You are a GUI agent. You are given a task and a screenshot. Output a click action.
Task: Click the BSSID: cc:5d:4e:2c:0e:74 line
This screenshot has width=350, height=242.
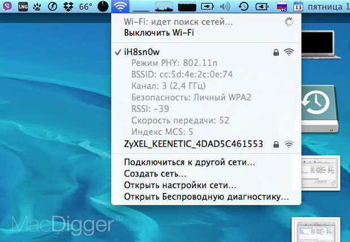pos(182,74)
